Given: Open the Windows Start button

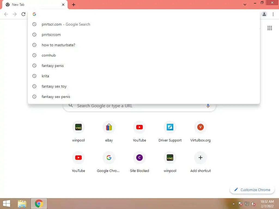Looking at the screenshot, I should point(7,204).
